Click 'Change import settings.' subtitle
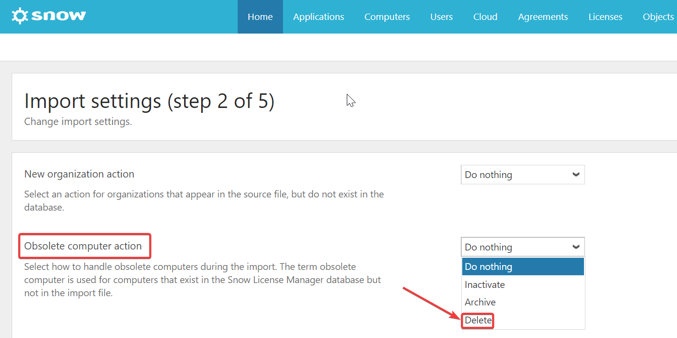Image resolution: width=677 pixels, height=338 pixels. point(78,122)
